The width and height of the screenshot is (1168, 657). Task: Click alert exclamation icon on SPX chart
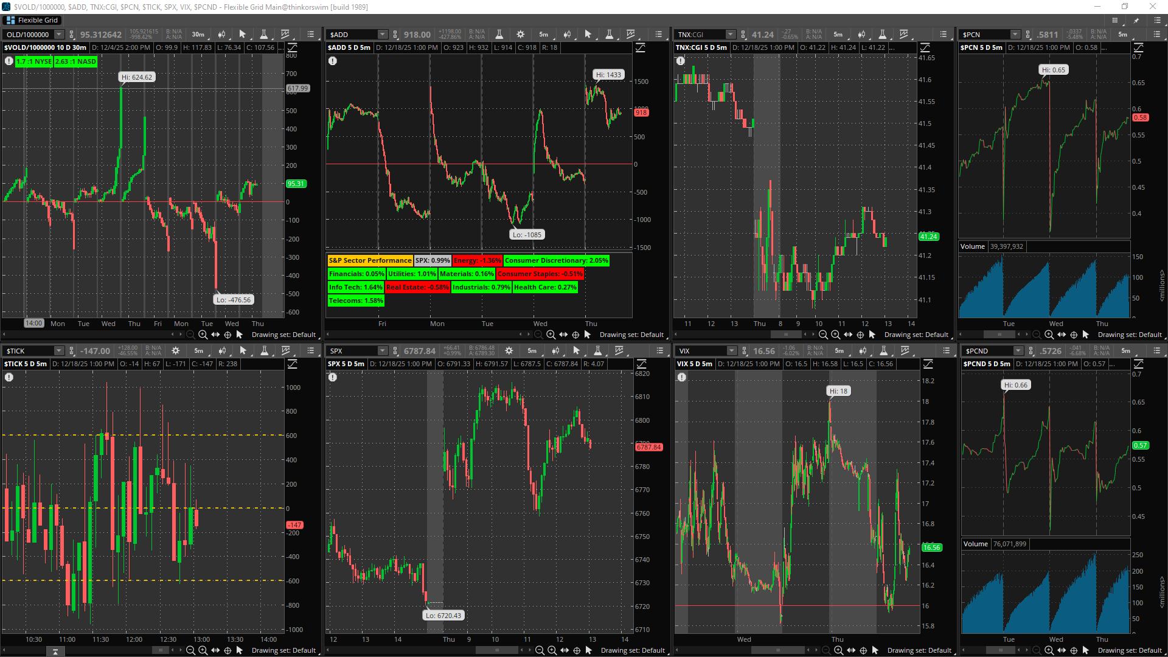(332, 377)
